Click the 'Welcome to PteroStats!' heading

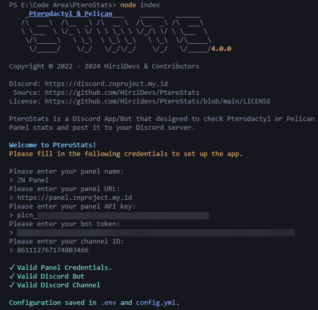(x=52, y=145)
